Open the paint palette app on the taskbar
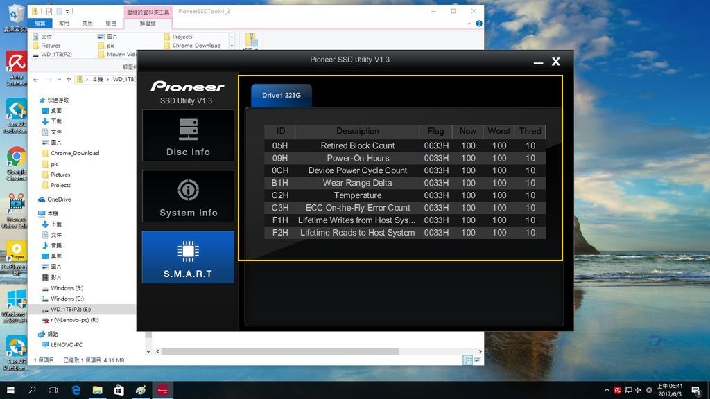 point(141,390)
